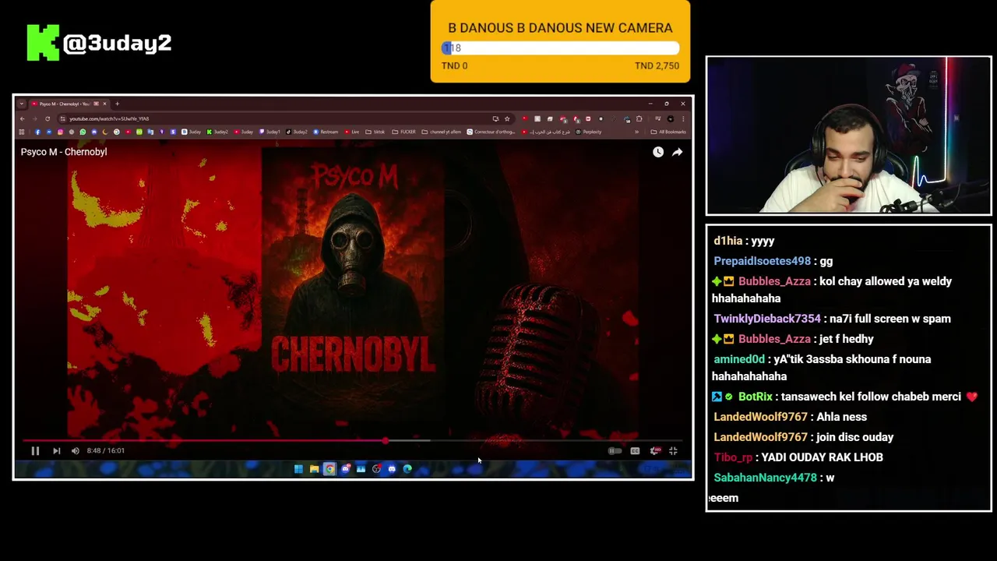Bookmark this page with the star
Viewport: 997px width, 561px height.
click(x=507, y=118)
